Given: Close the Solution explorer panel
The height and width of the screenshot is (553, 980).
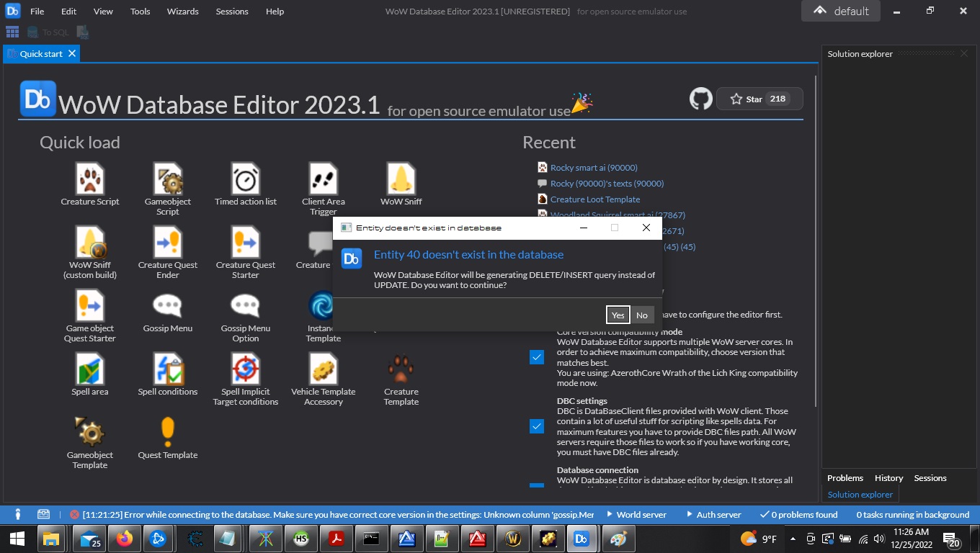Looking at the screenshot, I should (964, 54).
